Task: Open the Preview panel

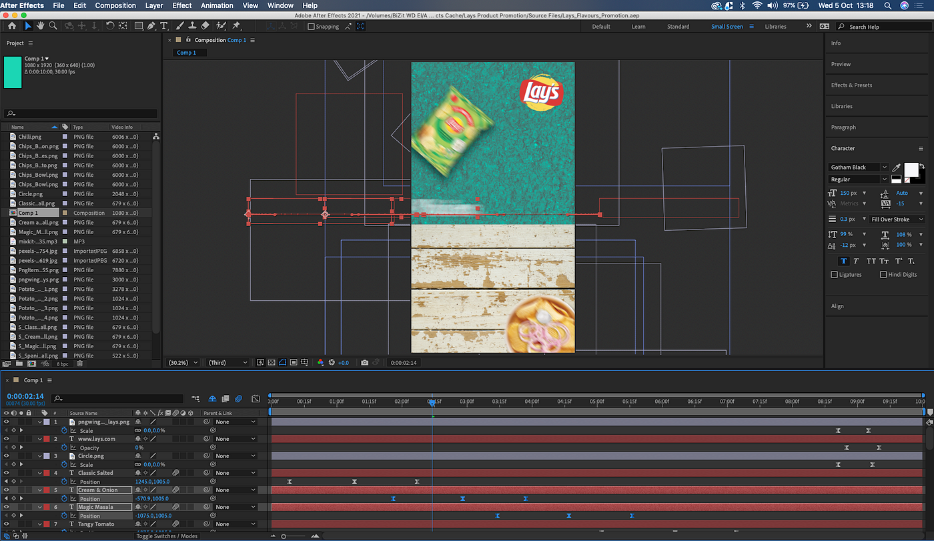Action: click(841, 64)
